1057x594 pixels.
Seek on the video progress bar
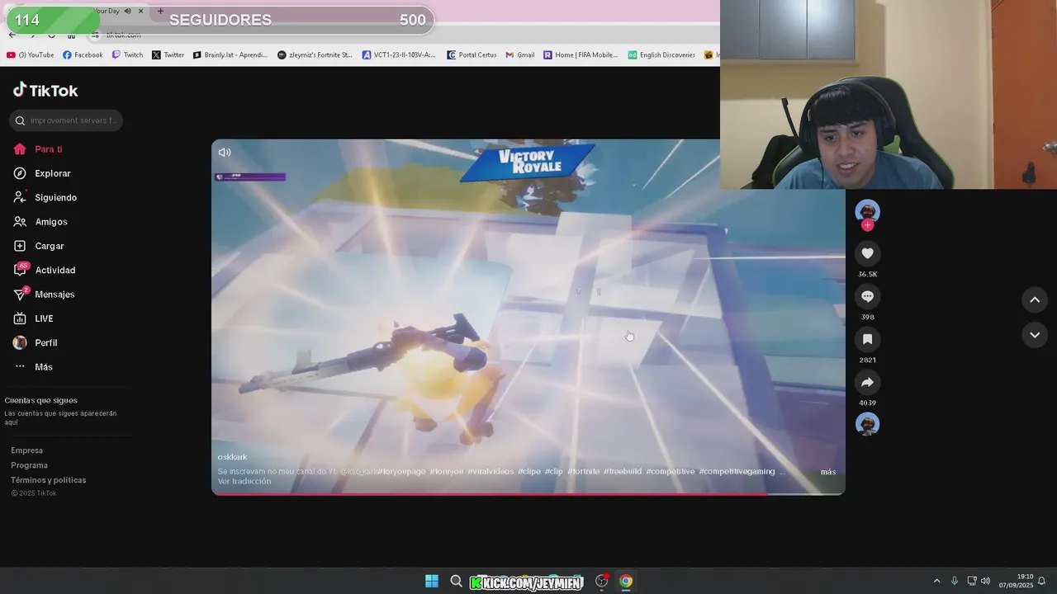coord(528,493)
